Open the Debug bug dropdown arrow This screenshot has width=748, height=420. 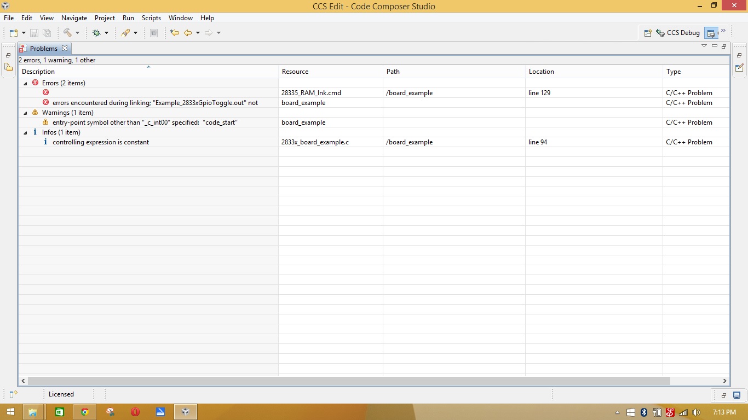pyautogui.click(x=106, y=33)
